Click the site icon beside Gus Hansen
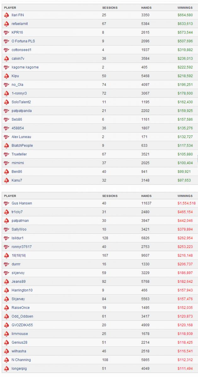 coord(6,203)
